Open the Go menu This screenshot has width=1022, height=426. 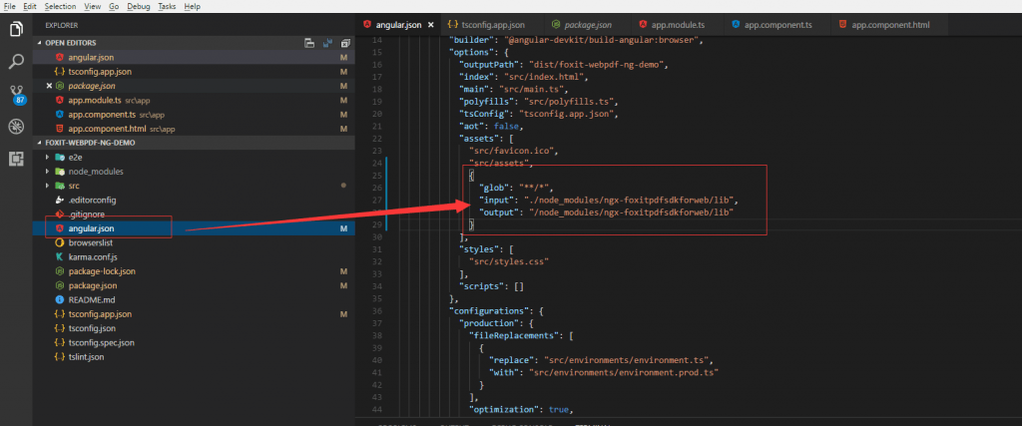114,6
